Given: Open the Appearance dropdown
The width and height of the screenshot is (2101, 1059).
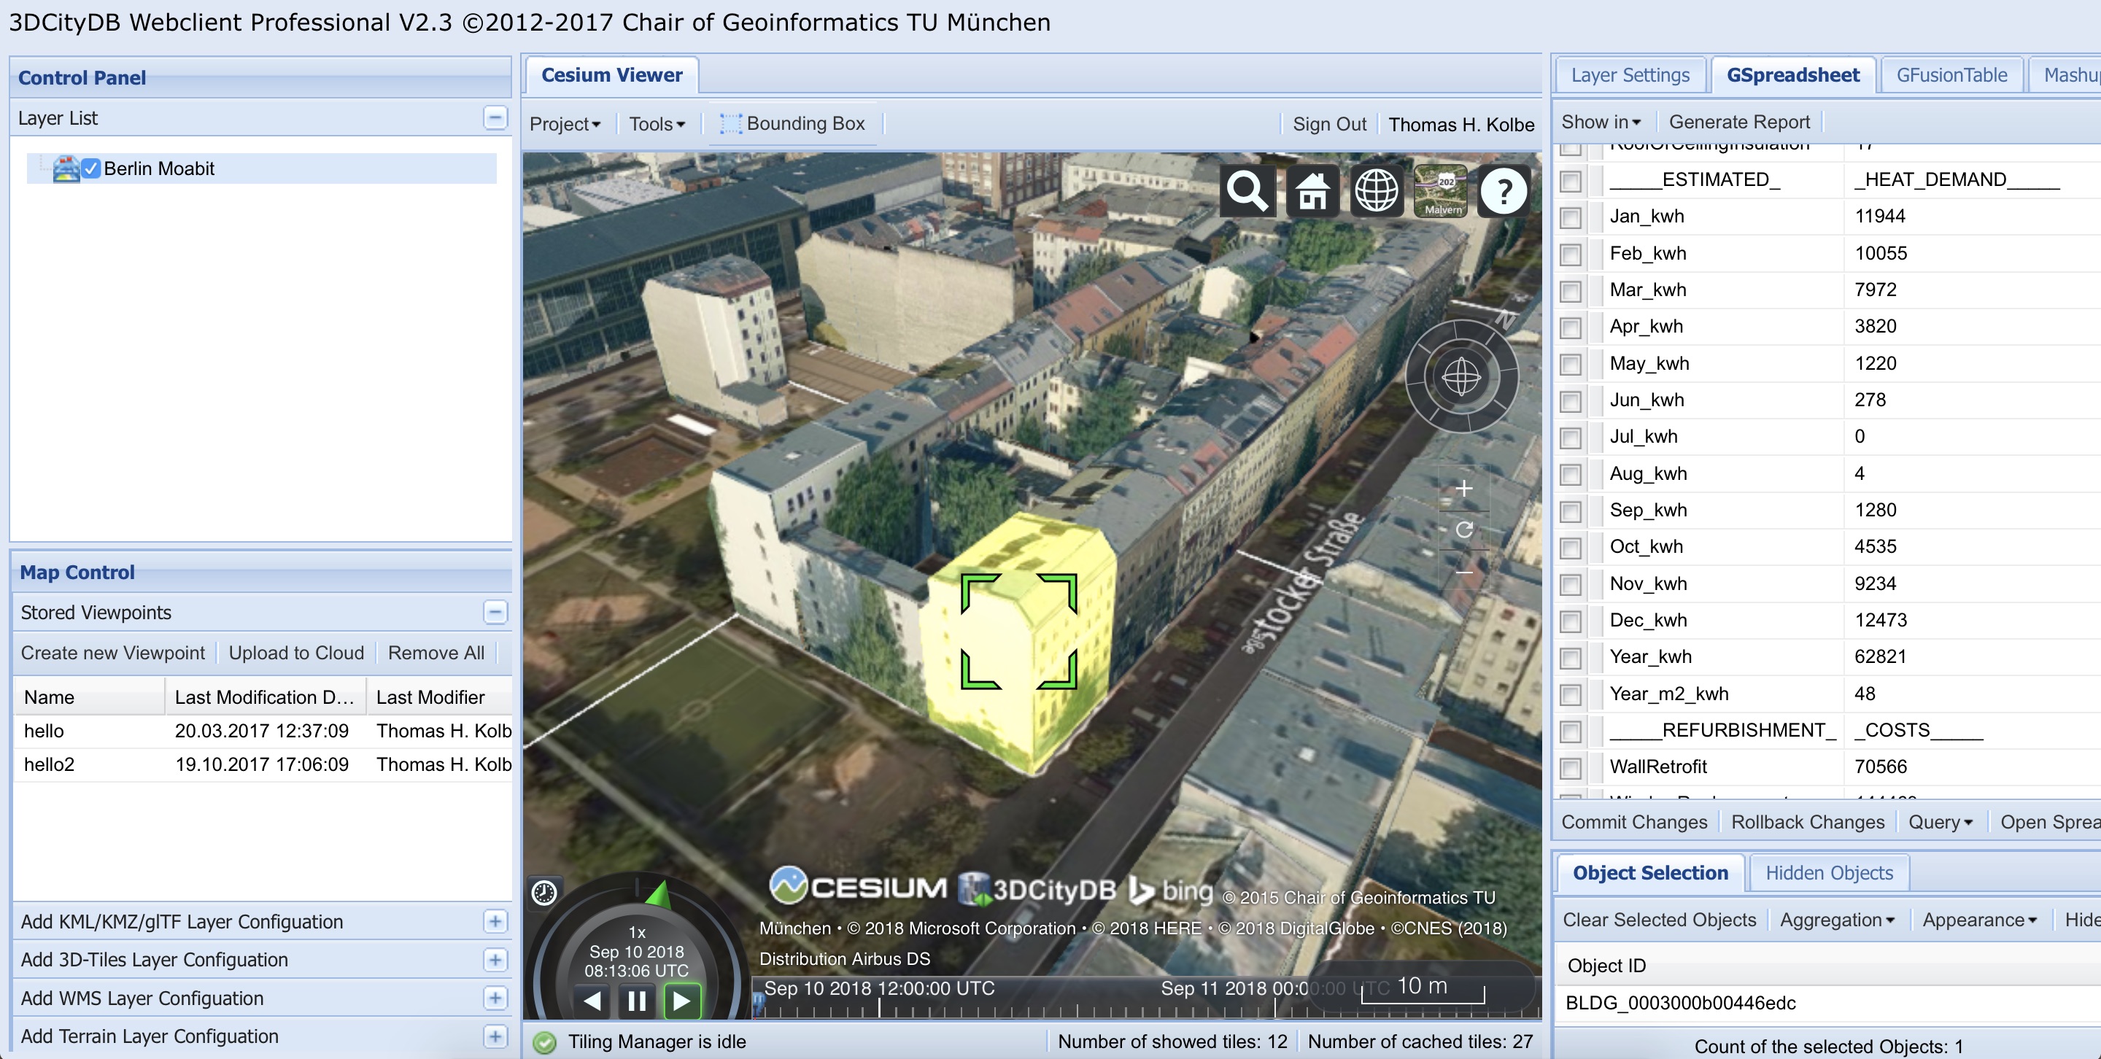Looking at the screenshot, I should coord(1979,920).
